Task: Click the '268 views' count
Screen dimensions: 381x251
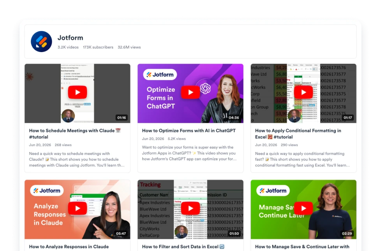Action: click(63, 145)
